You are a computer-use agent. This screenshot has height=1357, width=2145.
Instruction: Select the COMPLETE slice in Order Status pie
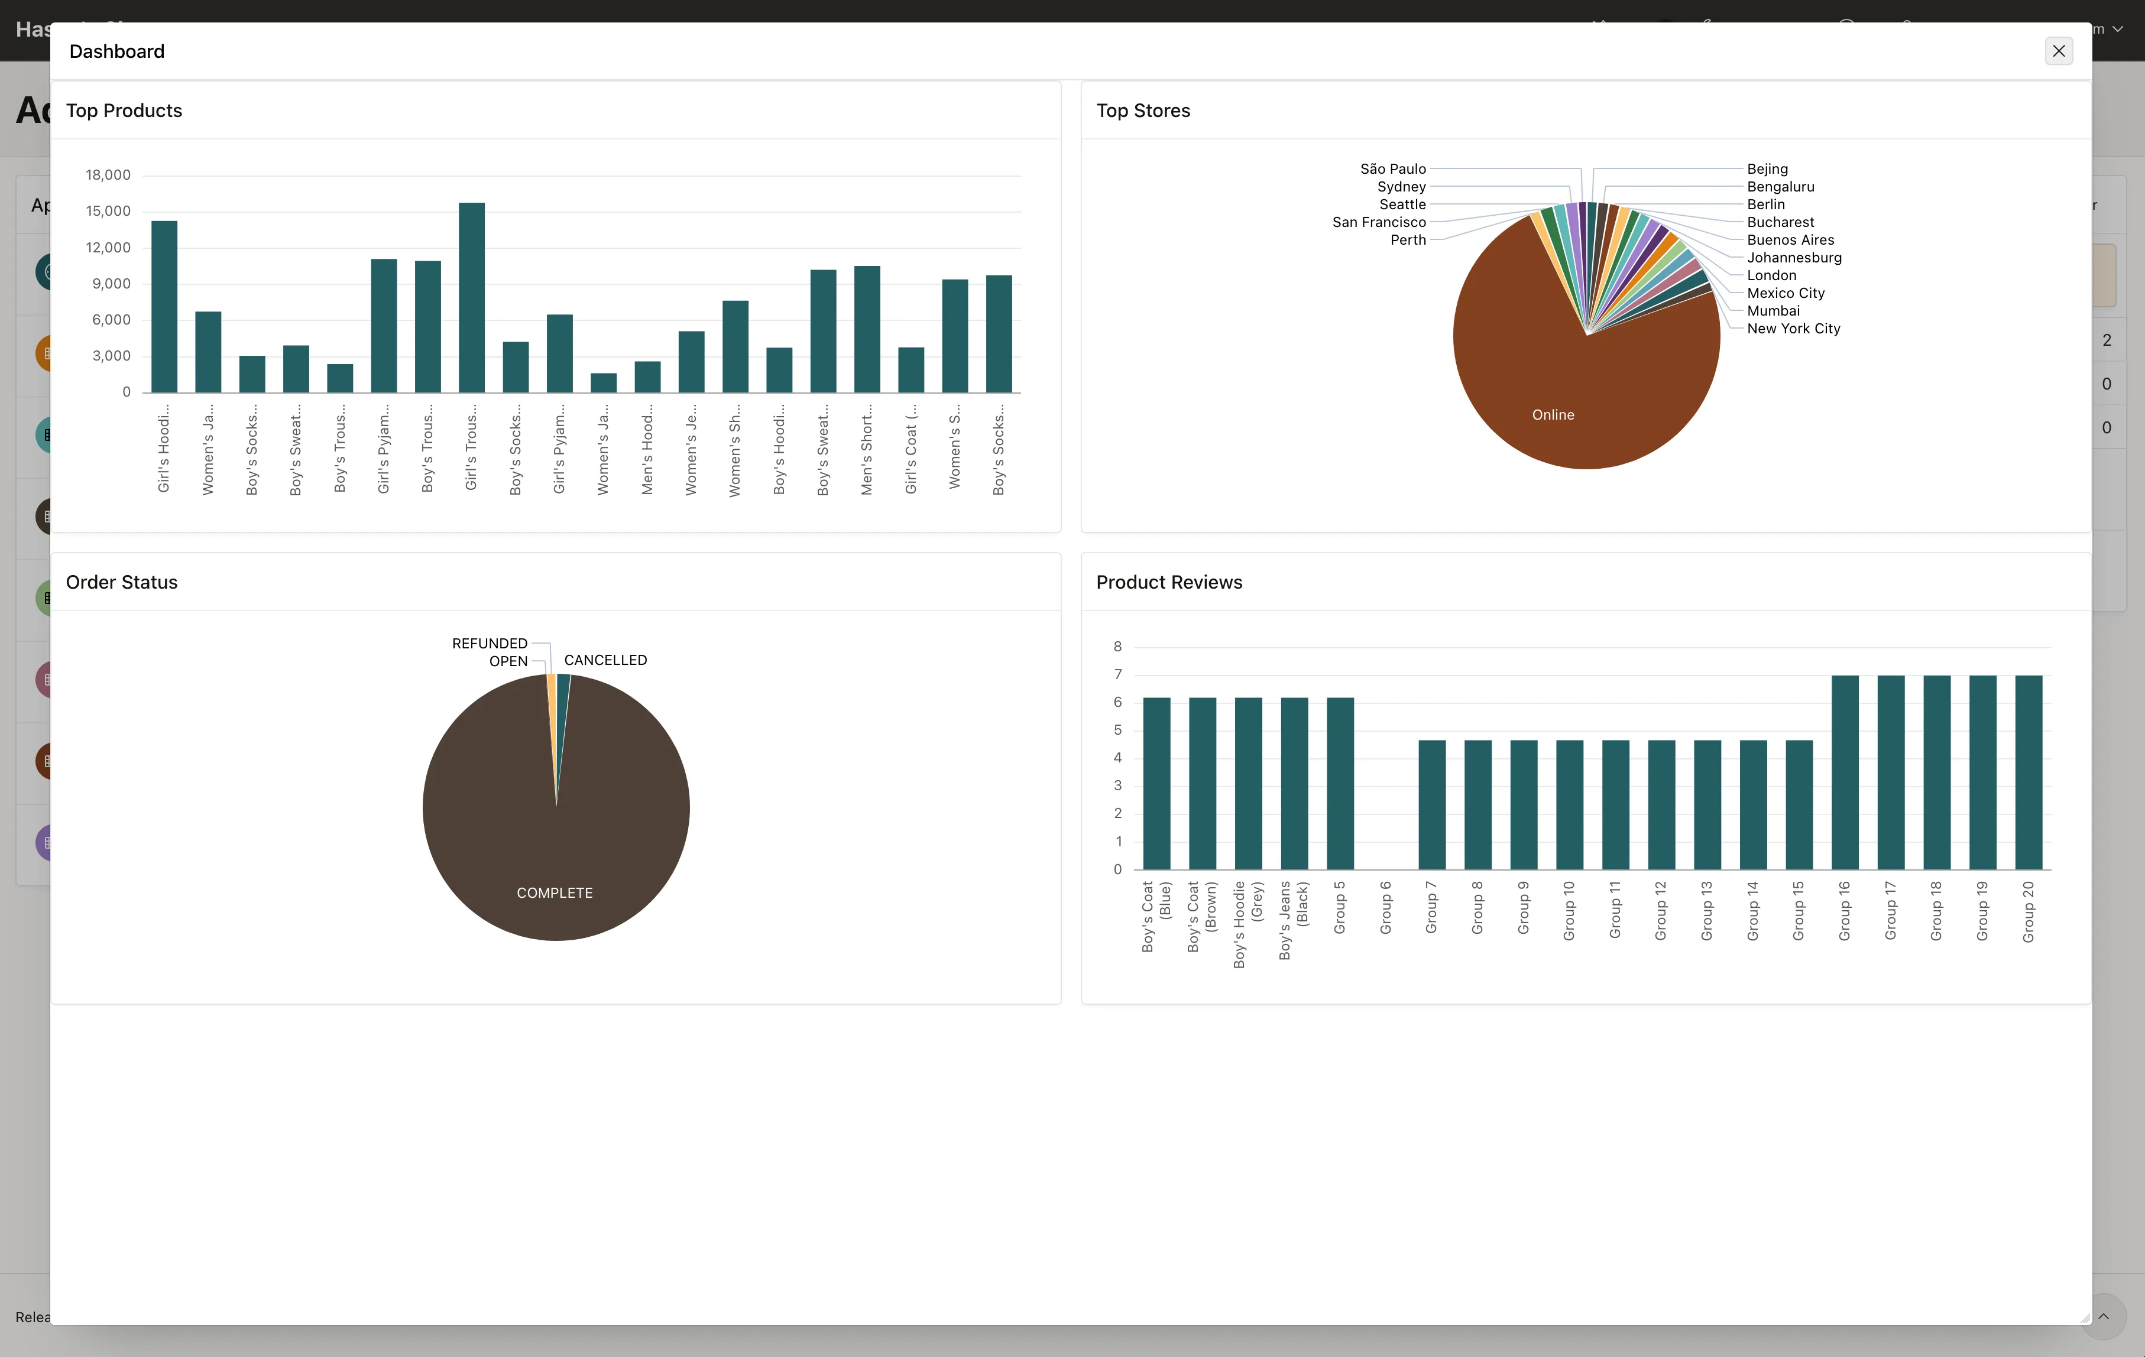tap(555, 855)
